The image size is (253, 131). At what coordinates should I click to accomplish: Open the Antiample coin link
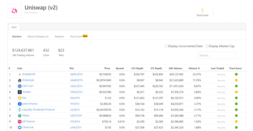coord(28,80)
